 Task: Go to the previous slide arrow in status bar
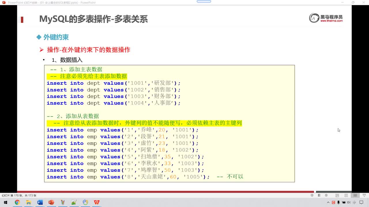pyautogui.click(x=312, y=195)
